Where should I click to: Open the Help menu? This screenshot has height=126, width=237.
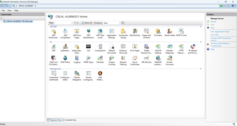tap(16, 11)
